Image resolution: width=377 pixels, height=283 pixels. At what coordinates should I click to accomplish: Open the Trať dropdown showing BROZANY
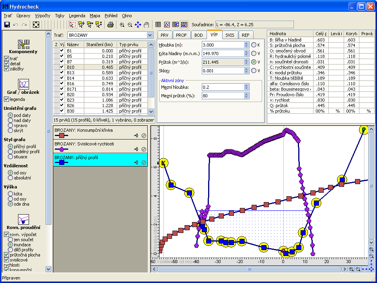point(149,35)
